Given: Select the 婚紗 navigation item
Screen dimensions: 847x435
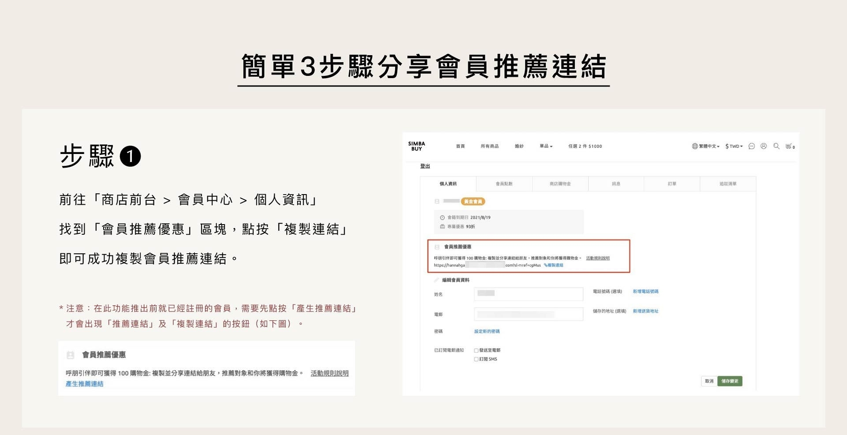Looking at the screenshot, I should point(519,146).
